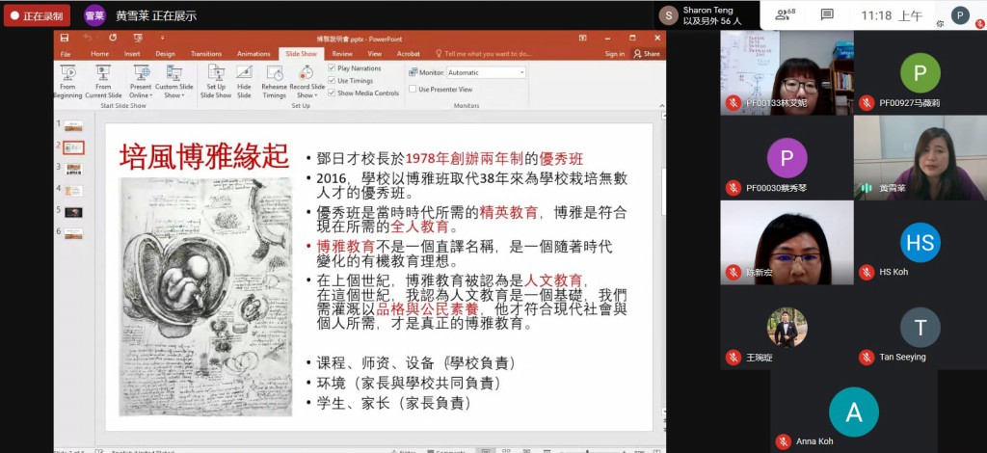
Task: Click bullet text 学生、家长（家長負責）
Action: (x=394, y=403)
